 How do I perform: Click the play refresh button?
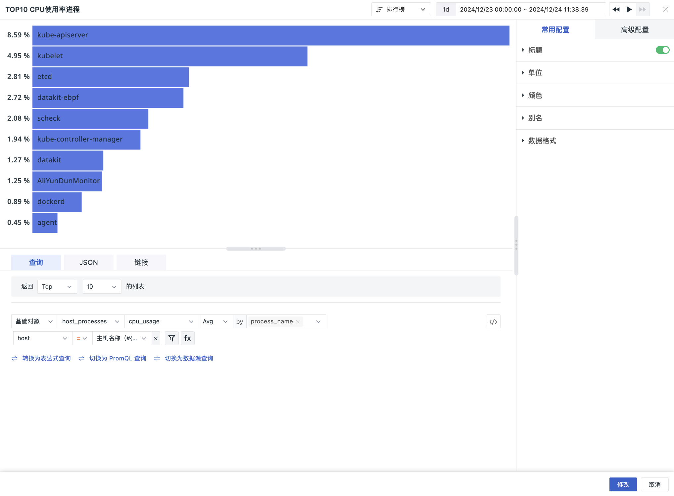point(629,10)
